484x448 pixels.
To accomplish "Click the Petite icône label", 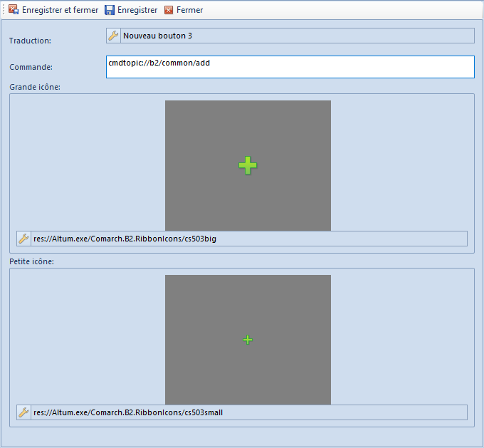I will click(31, 261).
